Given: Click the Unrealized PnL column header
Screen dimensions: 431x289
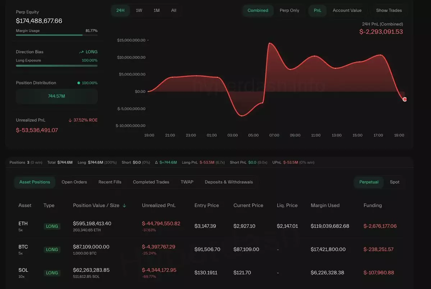Looking at the screenshot, I should click(x=159, y=206).
